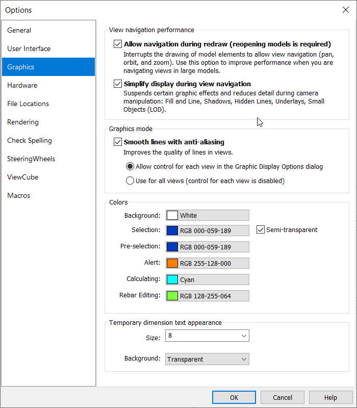357x408 pixels.
Task: Change the Pre-selection color button
Action: click(208, 247)
